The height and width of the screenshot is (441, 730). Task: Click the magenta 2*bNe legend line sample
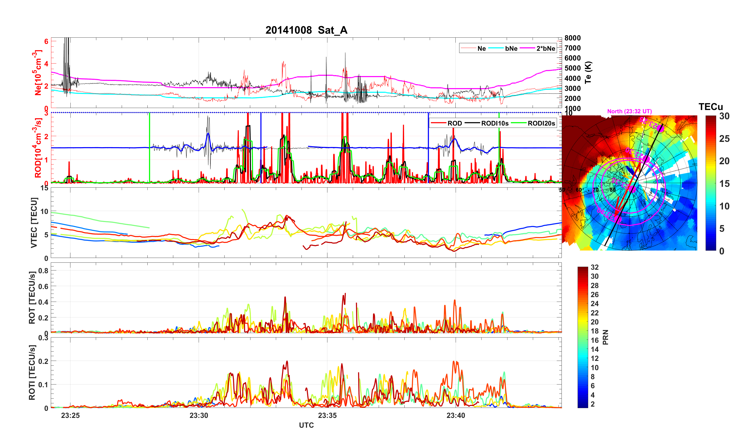527,48
